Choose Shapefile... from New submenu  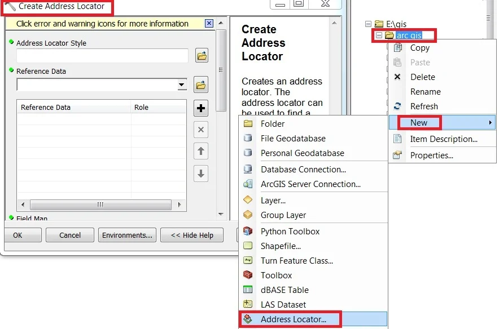click(281, 246)
